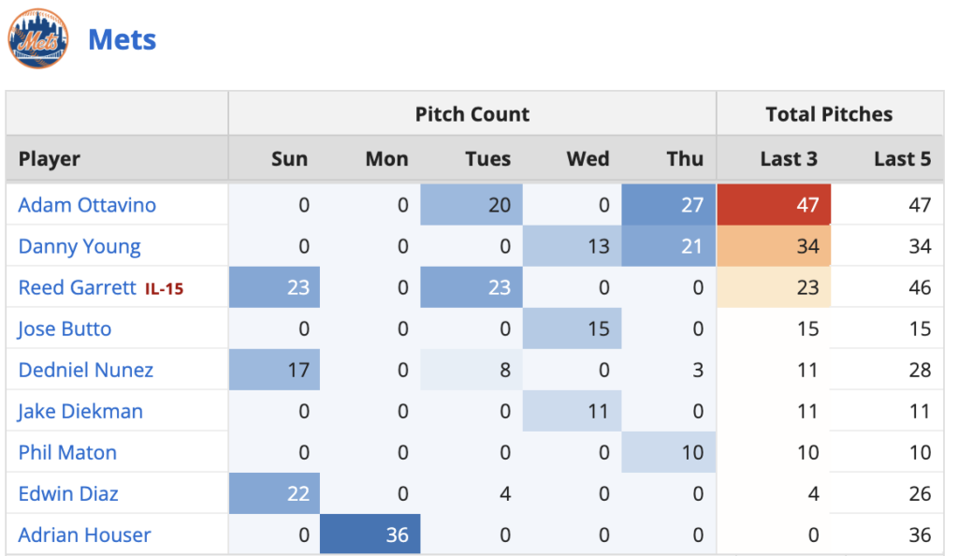Open Adrian Houser's player page

coord(84,534)
